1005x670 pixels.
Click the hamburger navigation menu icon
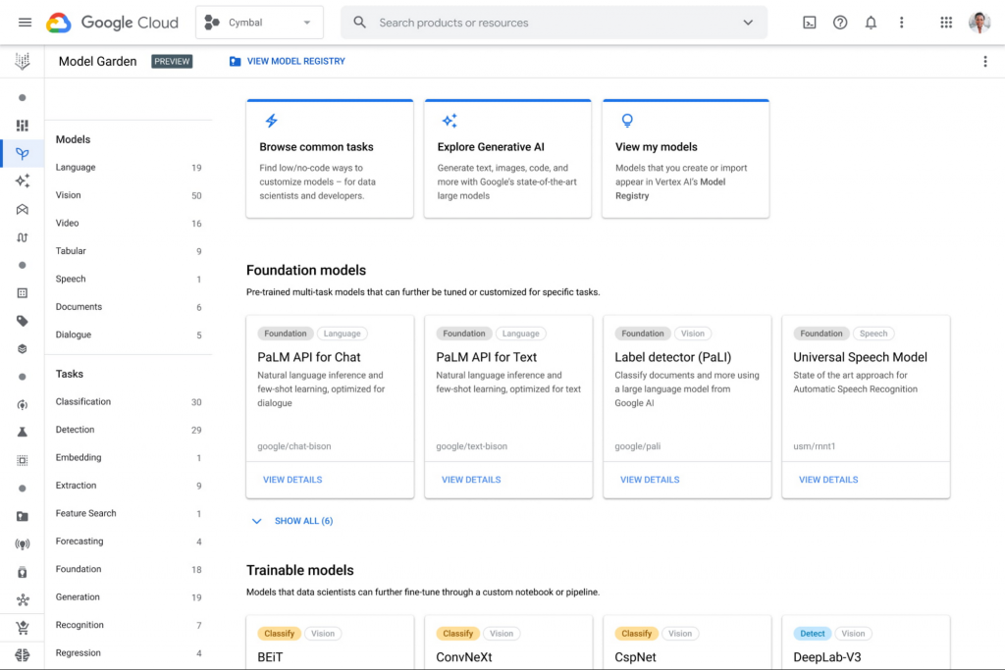tap(25, 22)
